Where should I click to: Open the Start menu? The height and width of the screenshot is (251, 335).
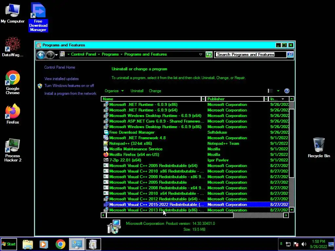[x=9, y=244]
